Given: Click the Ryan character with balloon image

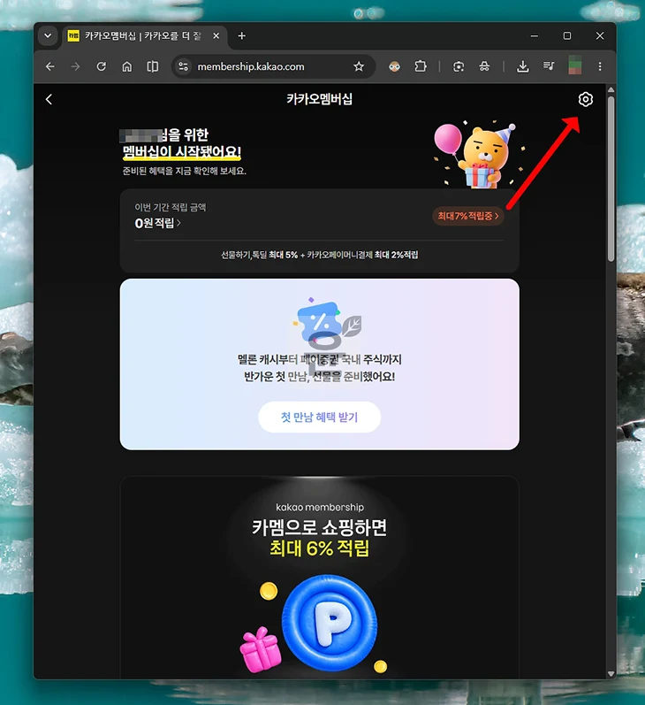Looking at the screenshot, I should pos(479,155).
